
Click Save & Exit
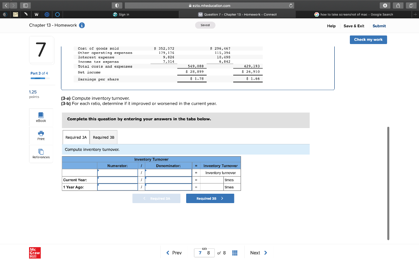354,26
